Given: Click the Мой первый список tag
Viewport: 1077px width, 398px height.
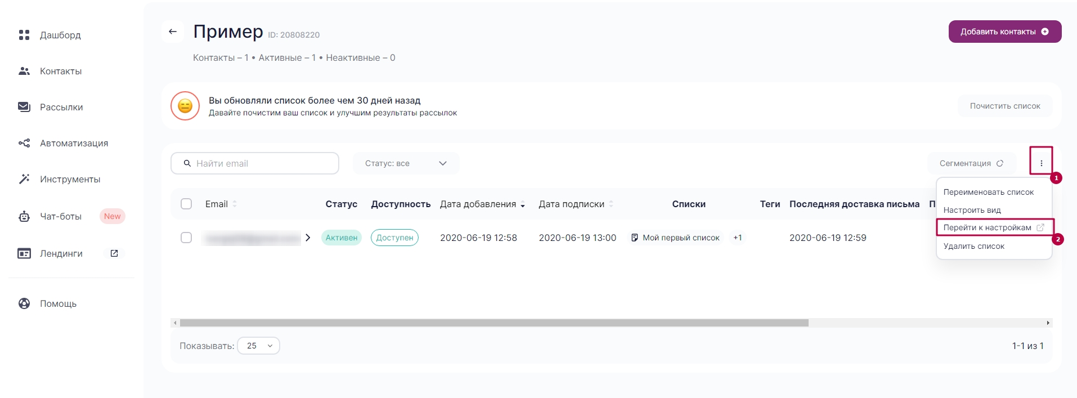Looking at the screenshot, I should pos(675,238).
